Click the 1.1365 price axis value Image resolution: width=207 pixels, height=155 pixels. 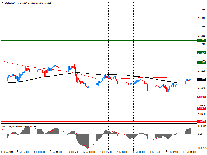pyautogui.click(x=202, y=27)
